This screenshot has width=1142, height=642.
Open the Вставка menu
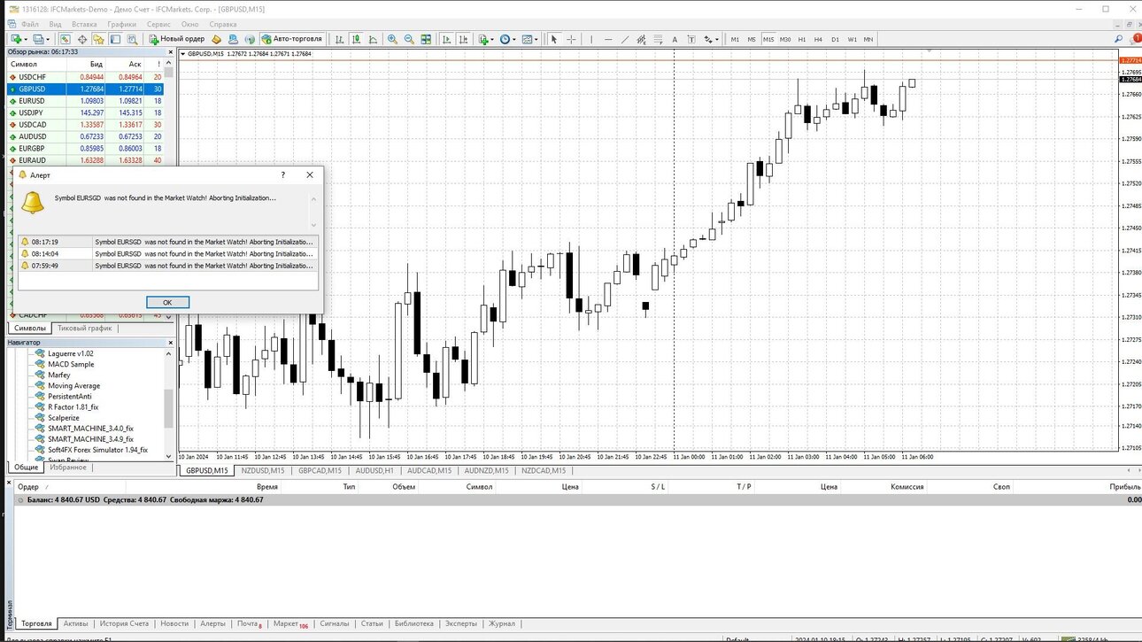pos(84,24)
